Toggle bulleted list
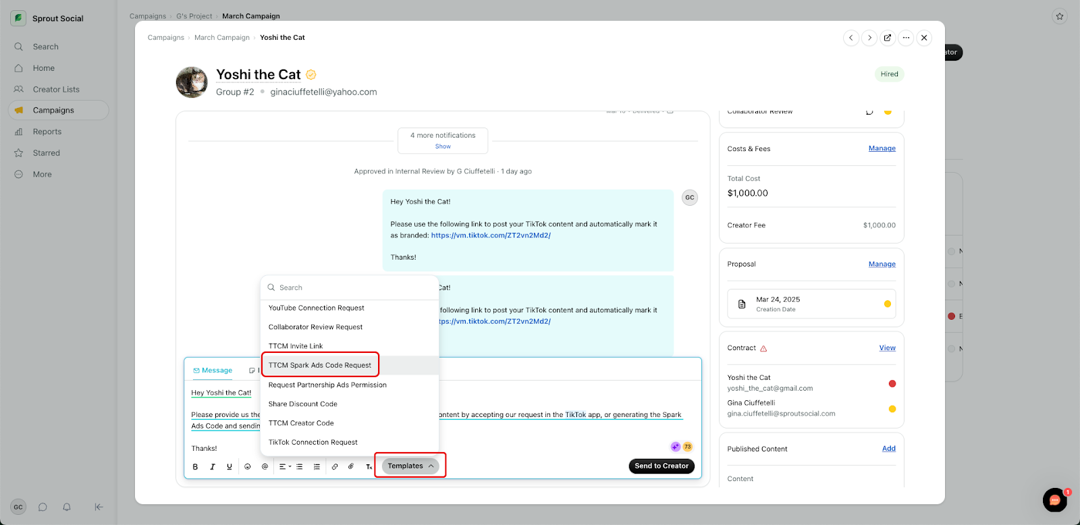Viewport: 1080px width, 525px height. (300, 466)
